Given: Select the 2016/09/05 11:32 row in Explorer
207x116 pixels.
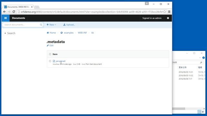Looking at the screenshot, I should coord(189,75).
